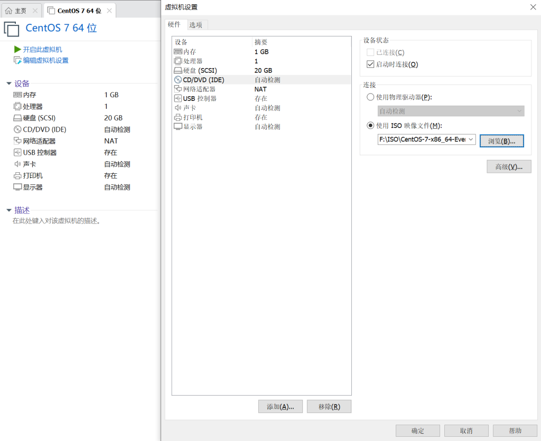Viewport: 541px width, 441px height.
Task: Open 高级(V)... settings
Action: point(509,167)
